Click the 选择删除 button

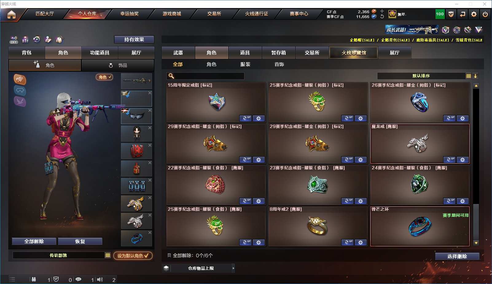[457, 256]
